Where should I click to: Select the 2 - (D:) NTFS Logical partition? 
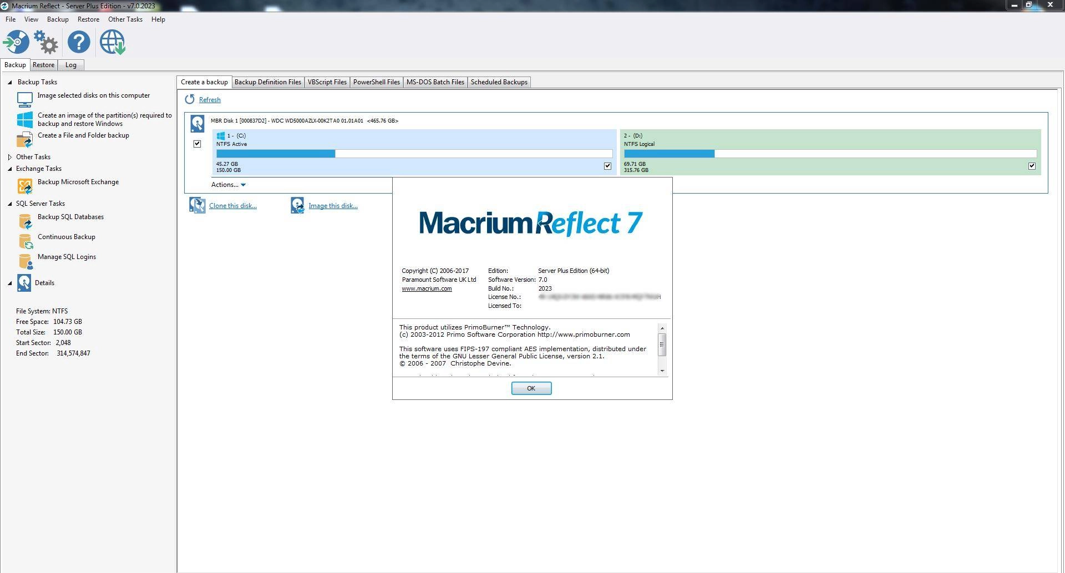(830, 153)
